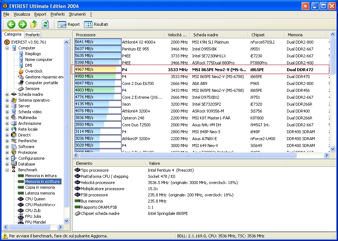Click the status bar warning icon
The image size is (338, 241).
pyautogui.click(x=5, y=236)
